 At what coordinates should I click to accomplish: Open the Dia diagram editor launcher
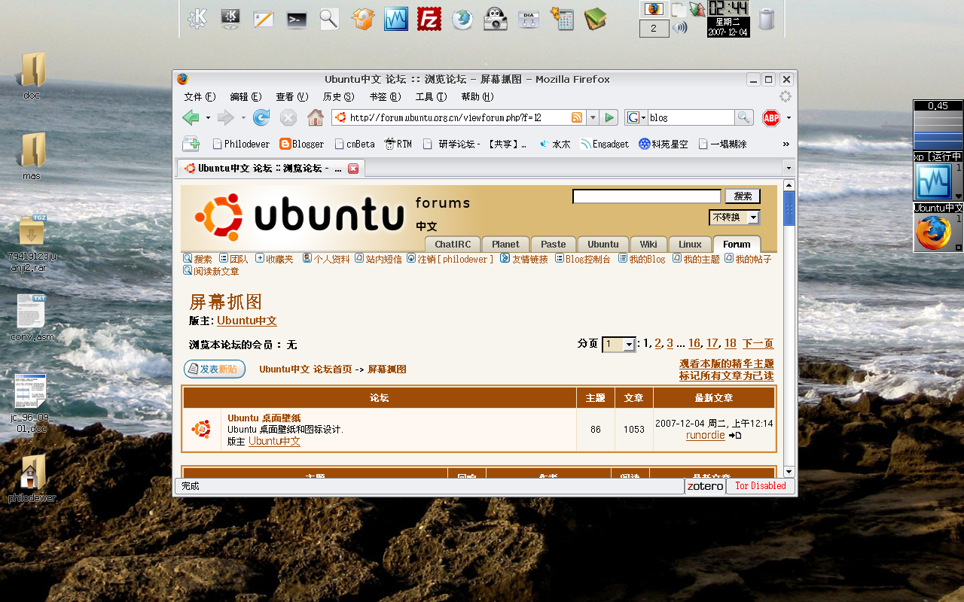[x=529, y=20]
